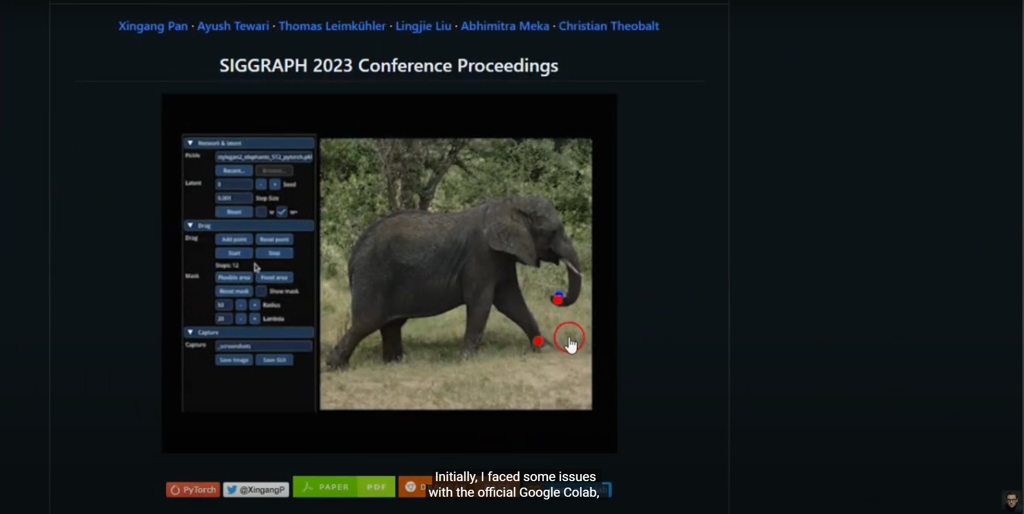Collapse the Drag section triangle
Viewport: 1024px width, 514px height.
[x=190, y=225]
